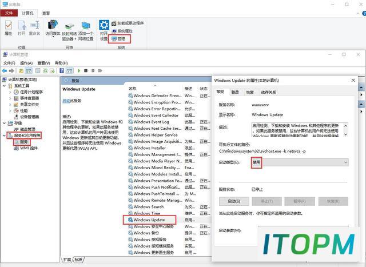Click the Help question mark toolbar icon
Viewport: 366px width, 267px height.
62,70
